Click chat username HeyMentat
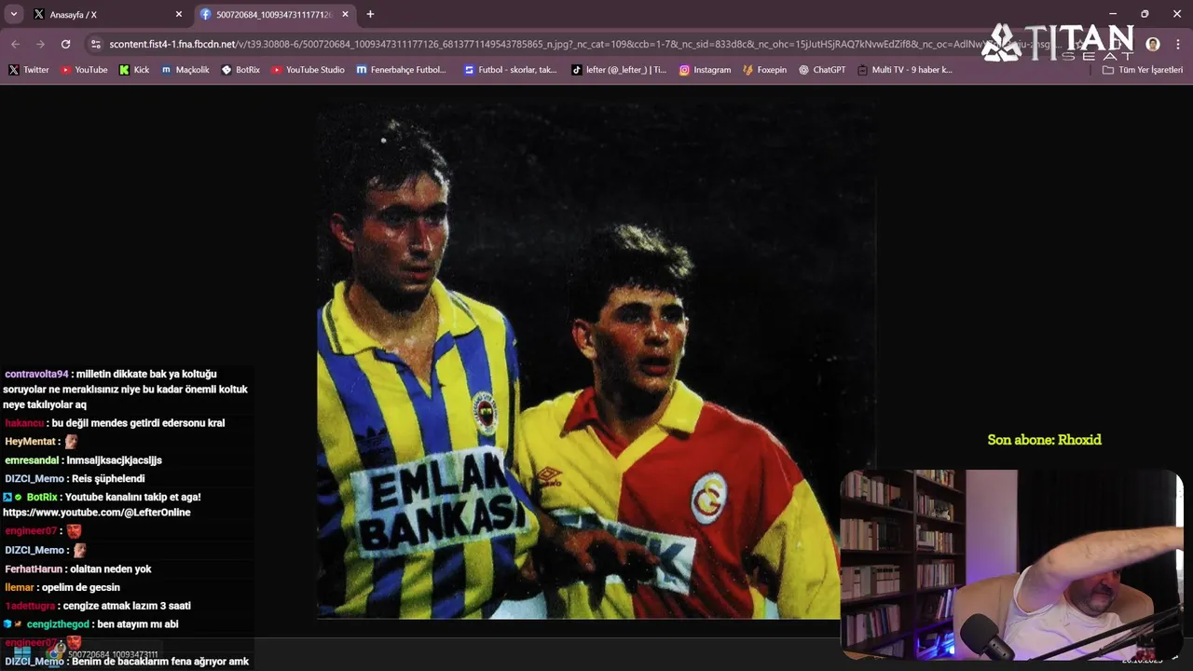Screen dimensions: 1193x671 (31, 442)
